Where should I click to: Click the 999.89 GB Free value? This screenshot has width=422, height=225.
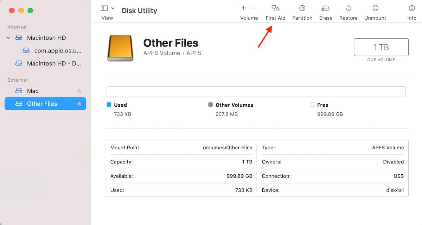[329, 114]
